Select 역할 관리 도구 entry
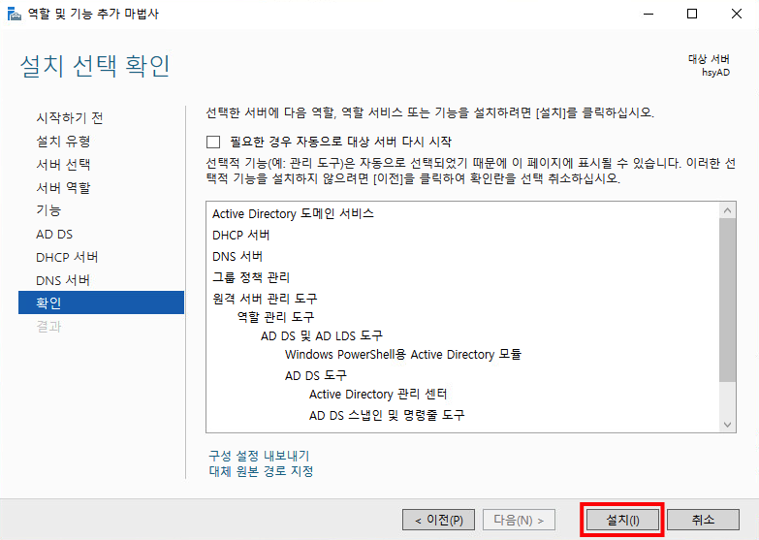 coord(275,317)
